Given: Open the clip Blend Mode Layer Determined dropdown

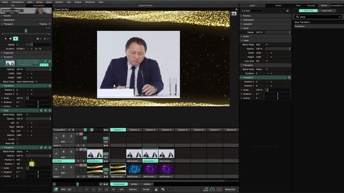Looking at the screenshot, I should tap(27, 81).
